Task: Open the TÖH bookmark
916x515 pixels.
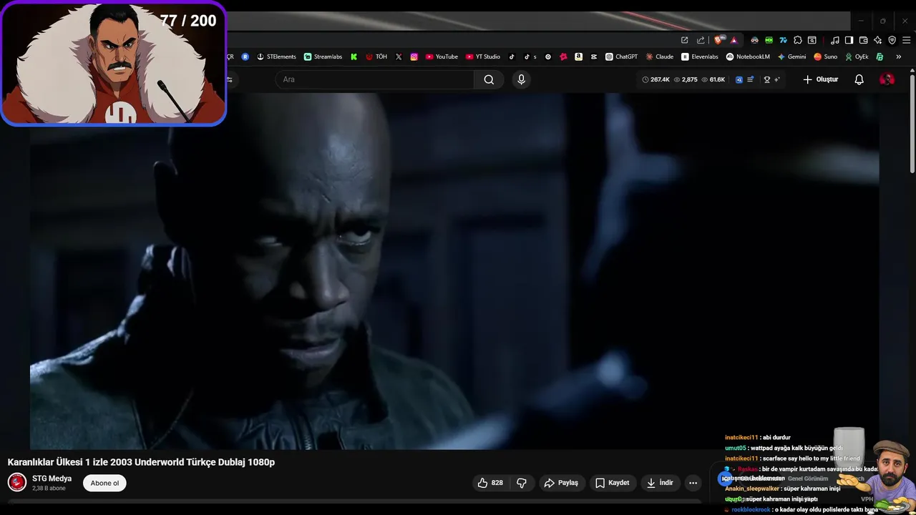Action: [376, 57]
